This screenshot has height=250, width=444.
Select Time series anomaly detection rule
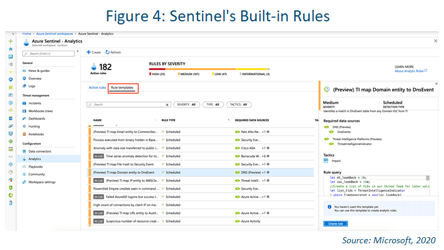point(201,156)
